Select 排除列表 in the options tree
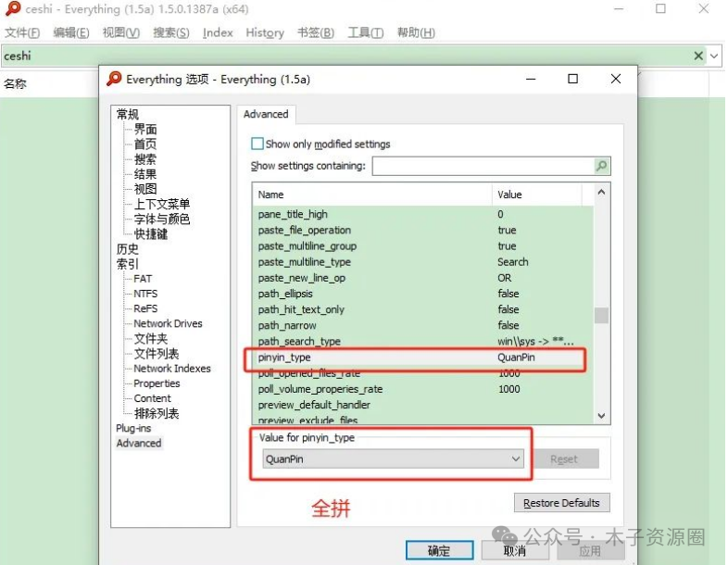Image resolution: width=728 pixels, height=565 pixels. pyautogui.click(x=157, y=413)
